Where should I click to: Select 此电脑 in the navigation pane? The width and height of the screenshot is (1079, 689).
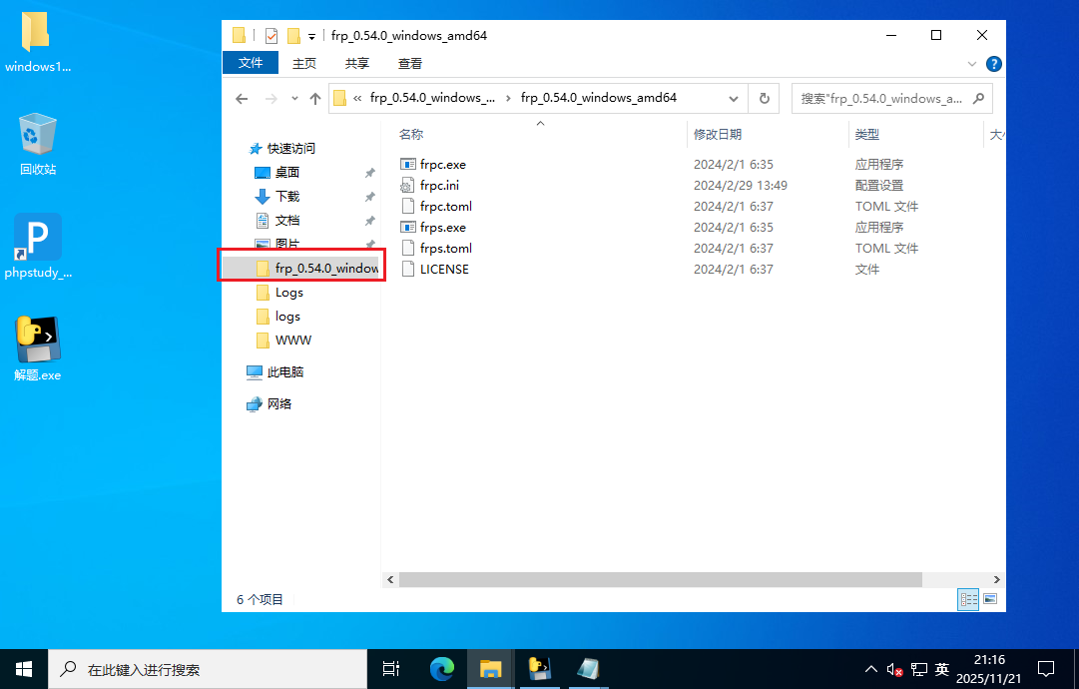[x=275, y=372]
